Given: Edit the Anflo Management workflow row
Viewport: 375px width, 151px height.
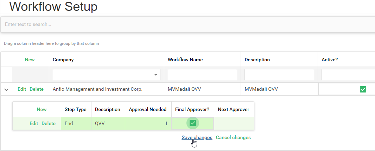Looking at the screenshot, I should click(x=22, y=89).
